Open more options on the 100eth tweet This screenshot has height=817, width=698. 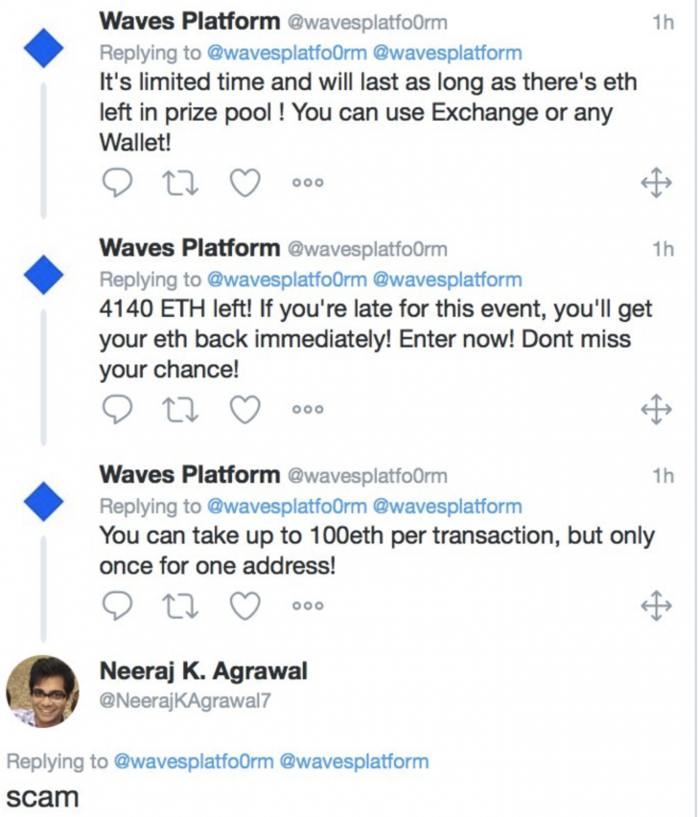click(306, 604)
